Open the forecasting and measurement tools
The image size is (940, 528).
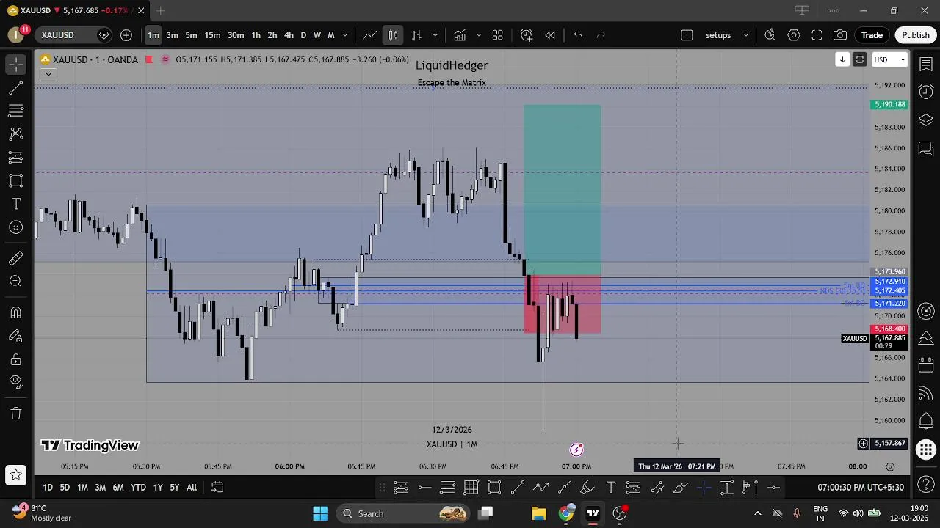pos(15,158)
